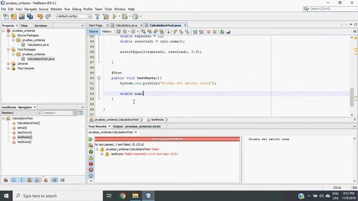Click the Find Previous Occurrence icon
Image resolution: width=358 pixels, height=201 pixels.
tap(149, 32)
